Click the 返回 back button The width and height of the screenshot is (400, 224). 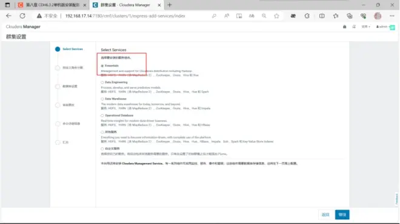(325, 214)
